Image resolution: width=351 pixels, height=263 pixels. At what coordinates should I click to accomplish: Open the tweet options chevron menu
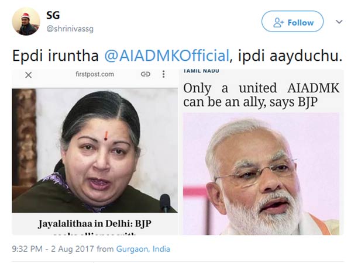coord(339,22)
